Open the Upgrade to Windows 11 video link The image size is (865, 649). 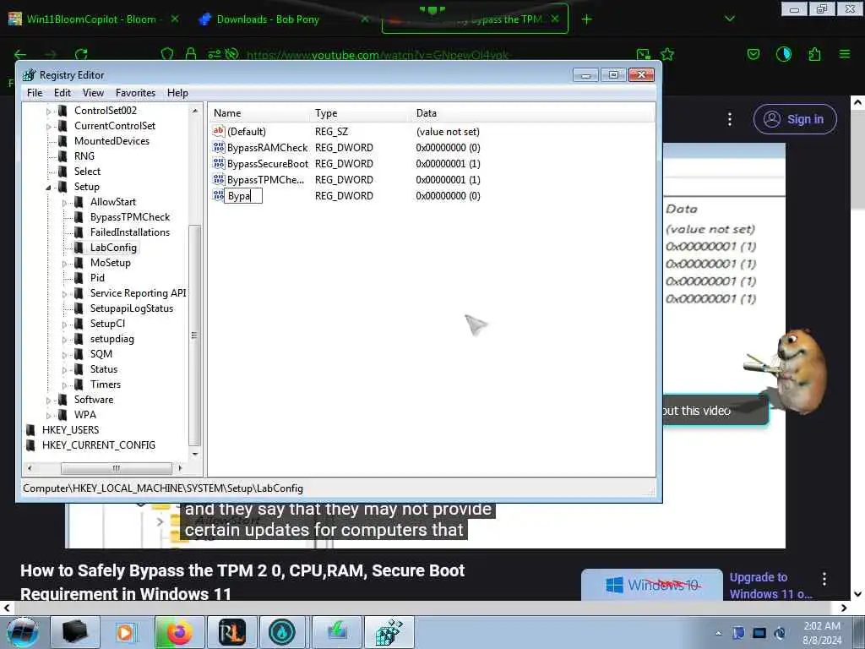point(770,586)
